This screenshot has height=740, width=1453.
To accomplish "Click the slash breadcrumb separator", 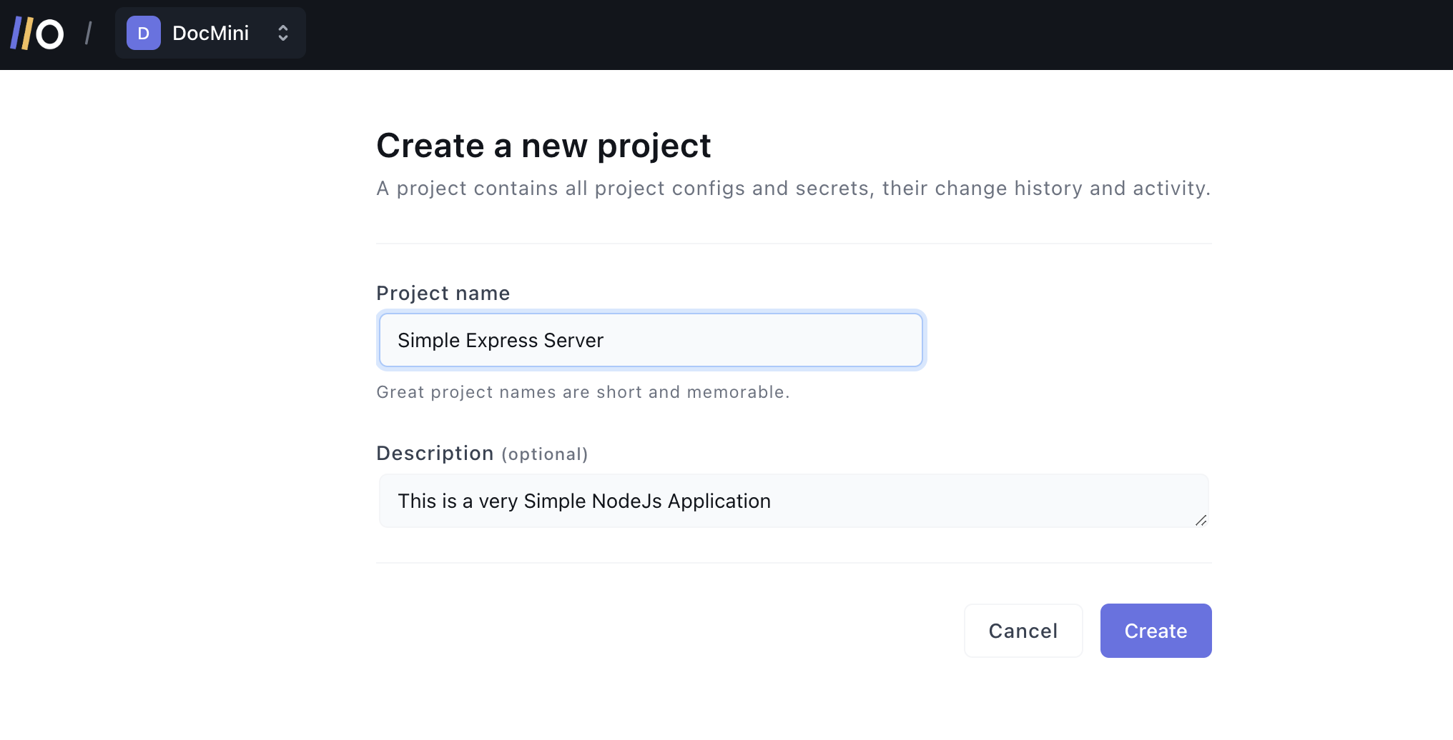I will [89, 34].
